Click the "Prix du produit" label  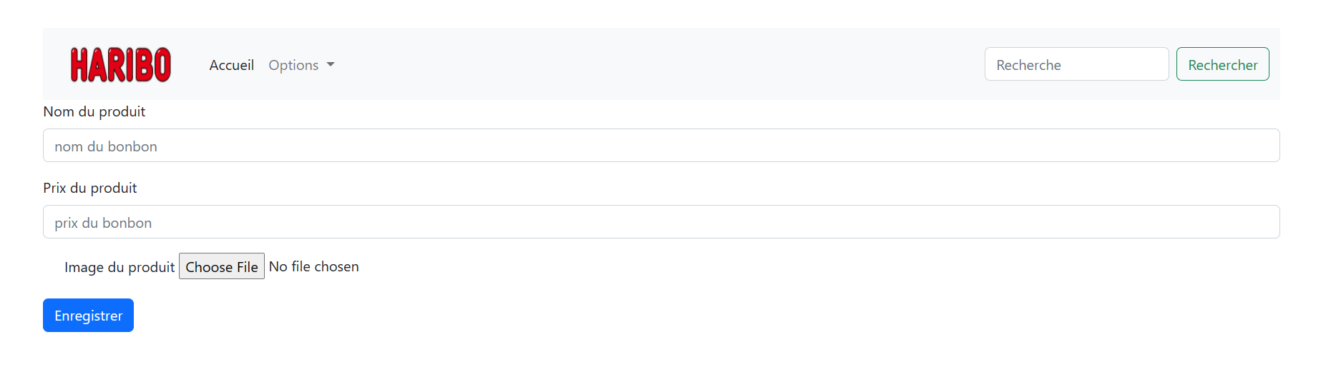(x=89, y=188)
